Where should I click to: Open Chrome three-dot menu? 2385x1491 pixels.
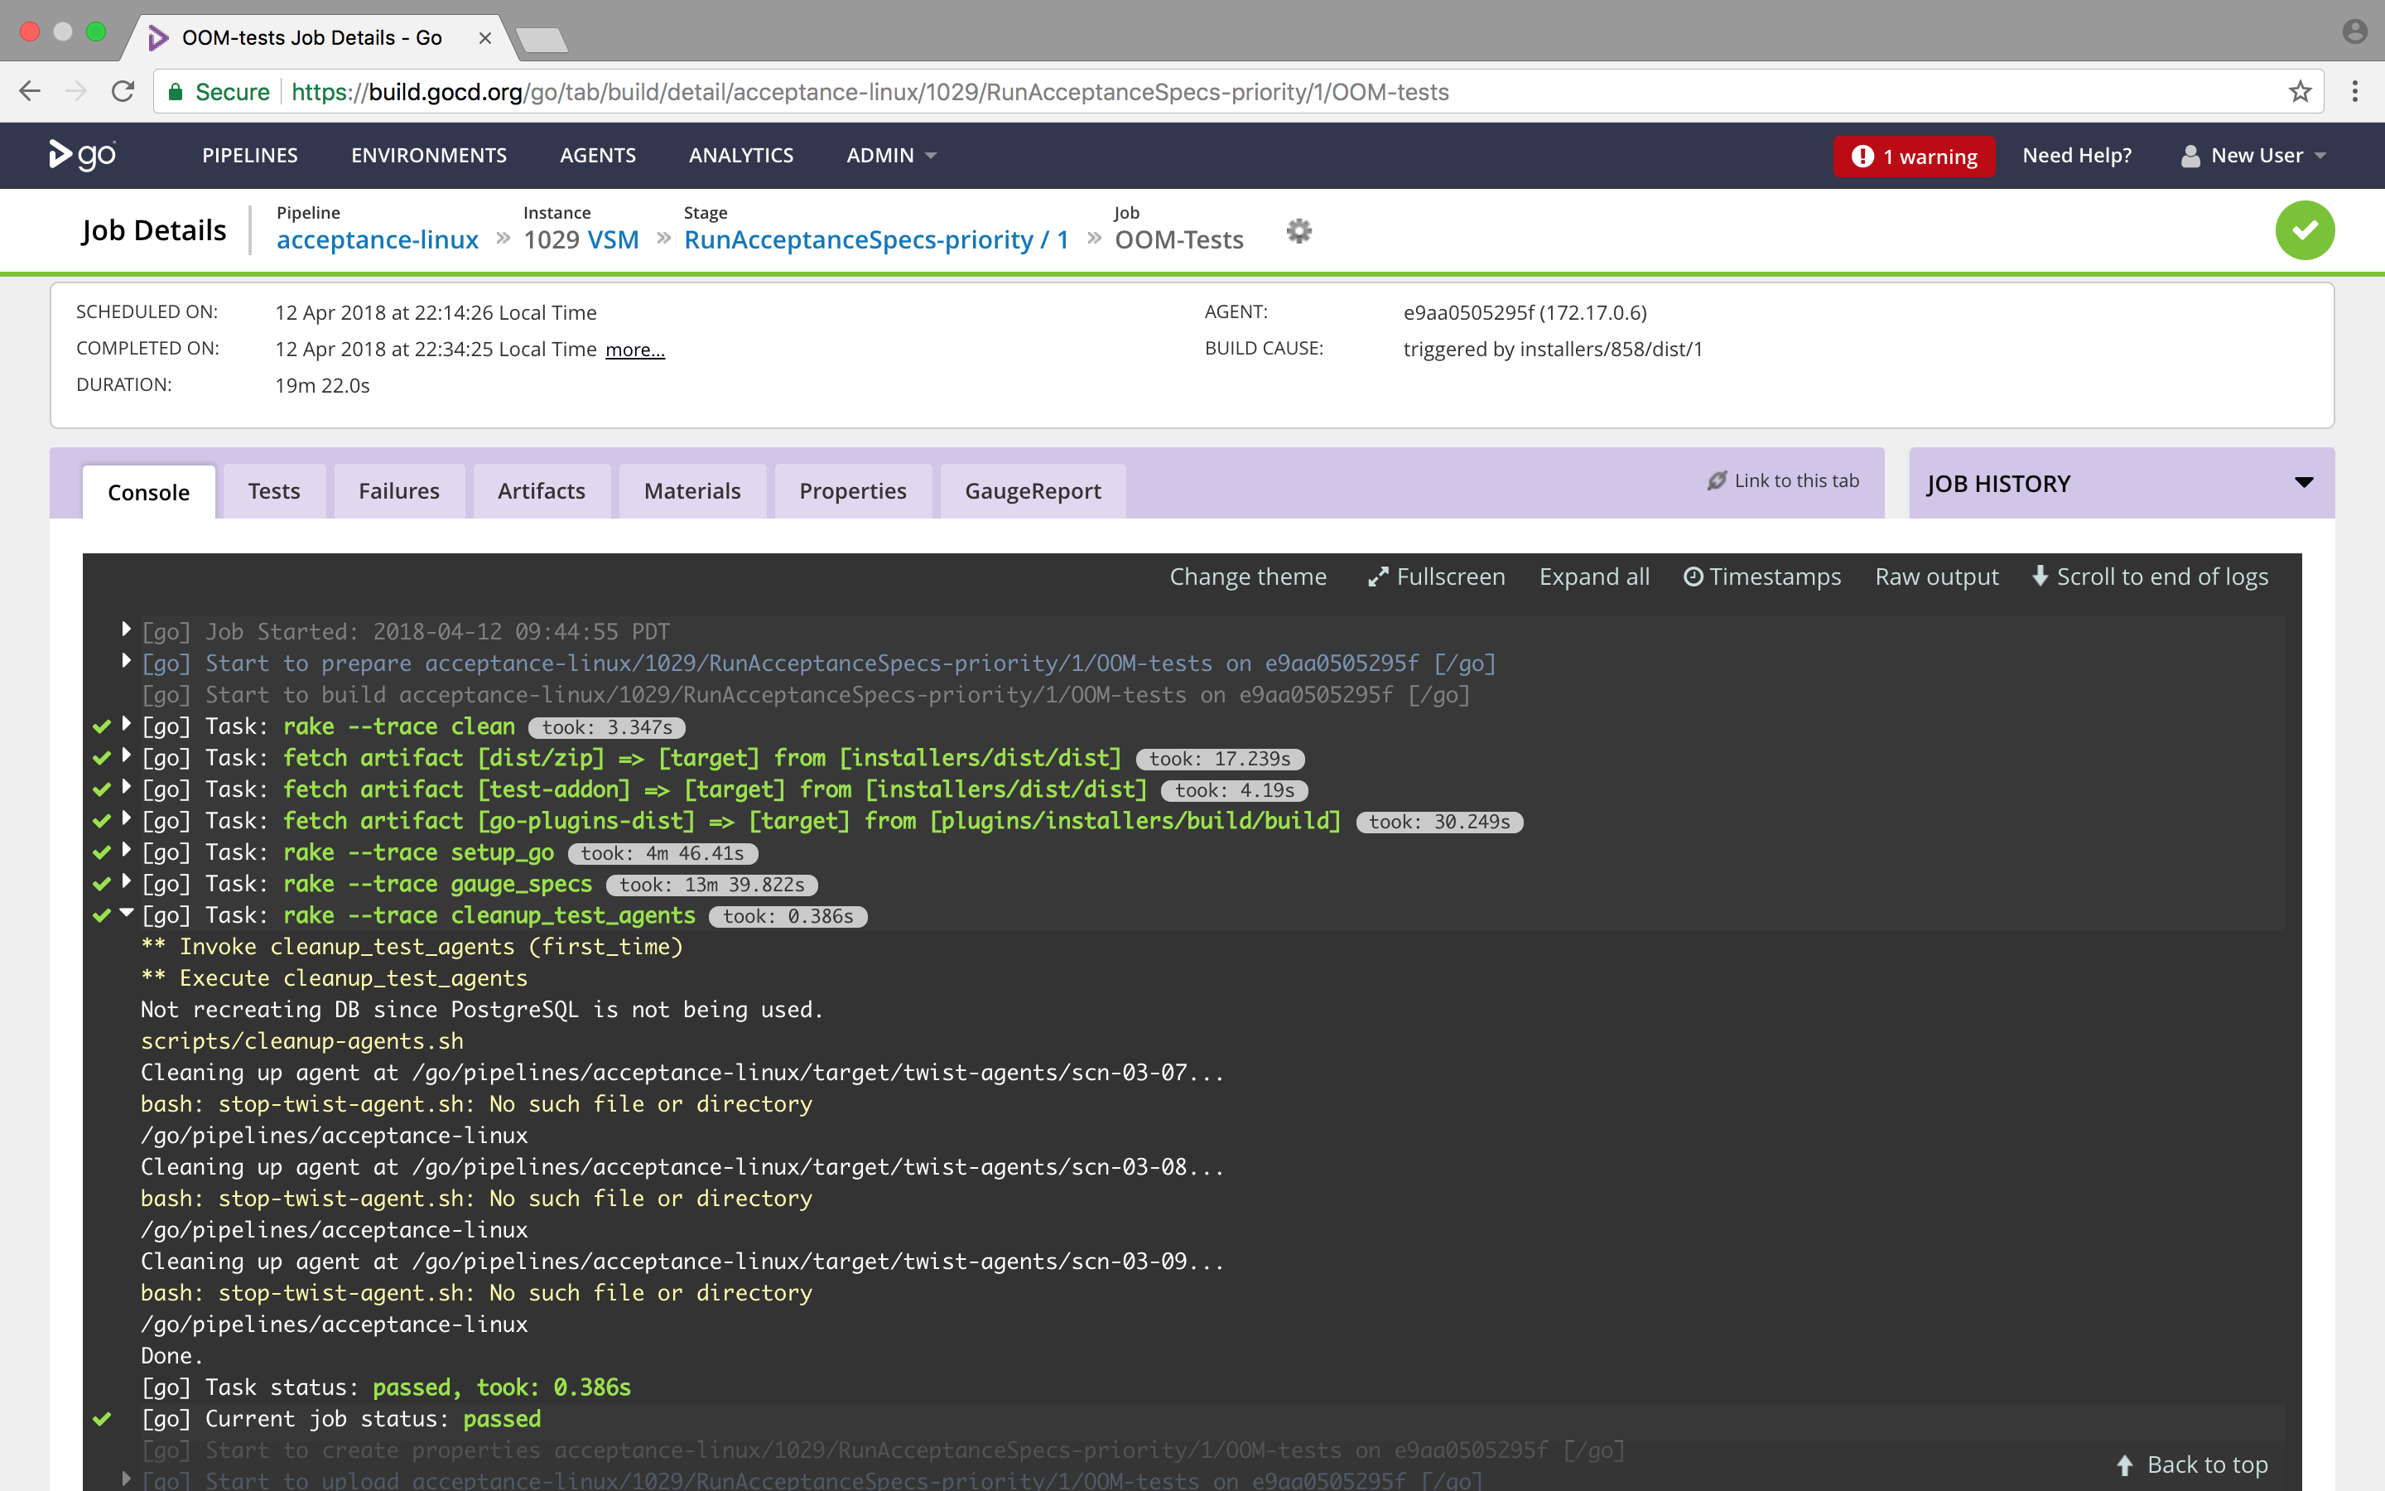tap(2354, 92)
